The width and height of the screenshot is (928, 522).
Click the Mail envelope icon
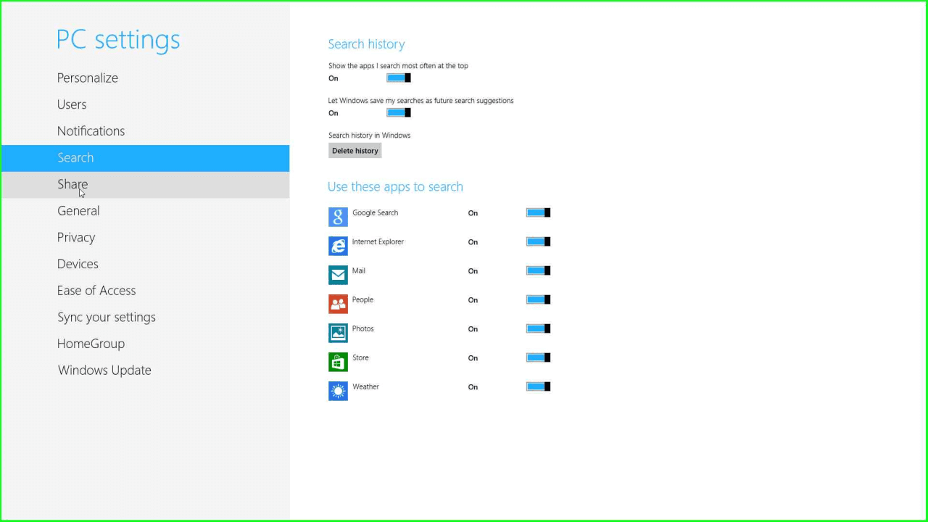click(x=338, y=275)
